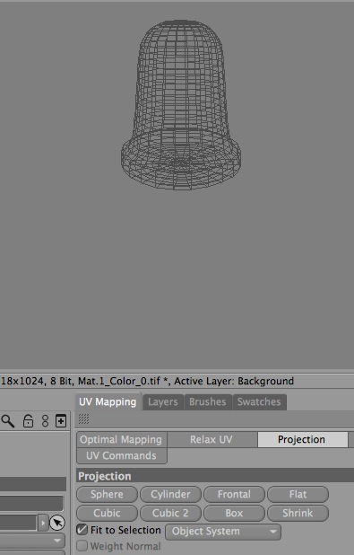
Task: Click the magnifier search icon
Action: [8, 421]
